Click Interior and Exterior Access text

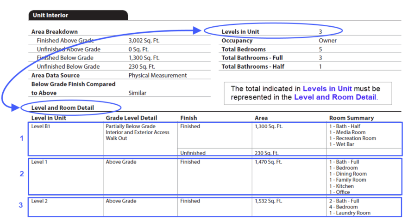pyautogui.click(x=138, y=132)
